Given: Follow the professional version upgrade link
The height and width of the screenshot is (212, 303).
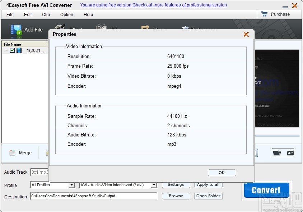Looking at the screenshot, I should tap(153, 5).
